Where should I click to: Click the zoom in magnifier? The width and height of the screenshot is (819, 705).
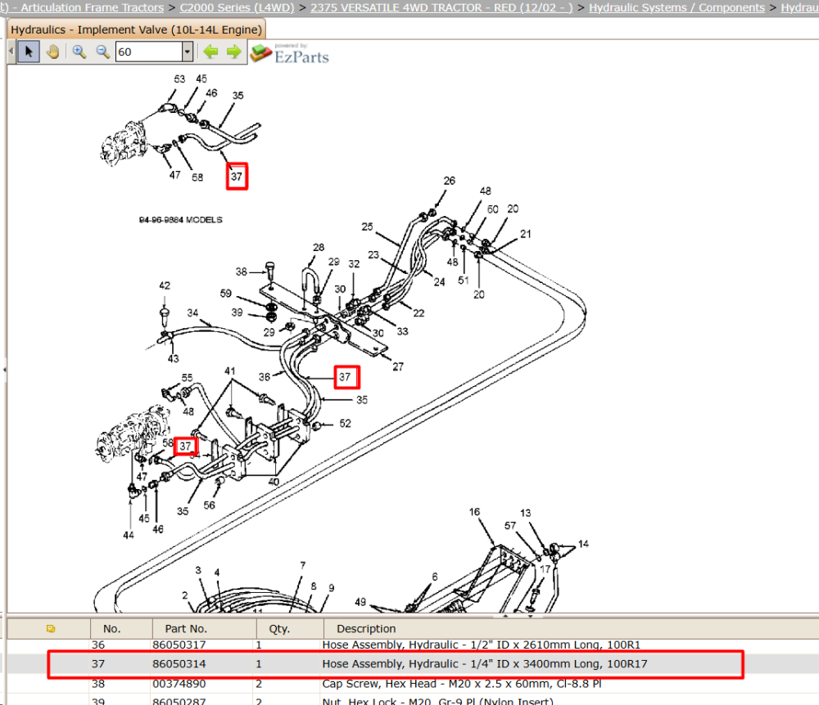pos(79,52)
